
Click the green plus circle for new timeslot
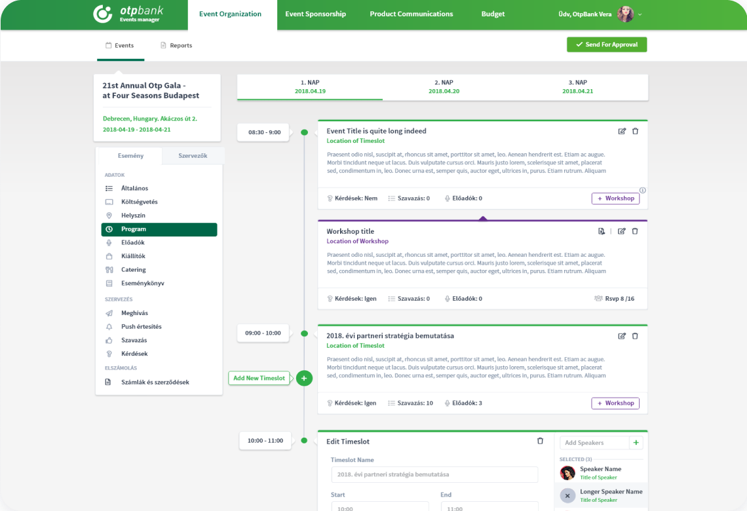pyautogui.click(x=305, y=378)
